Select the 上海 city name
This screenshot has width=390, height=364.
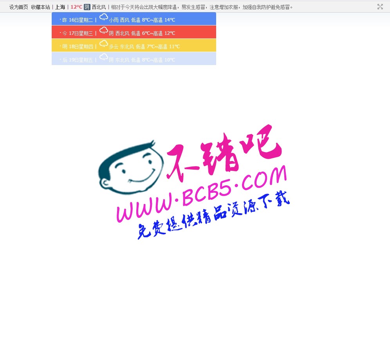click(60, 7)
